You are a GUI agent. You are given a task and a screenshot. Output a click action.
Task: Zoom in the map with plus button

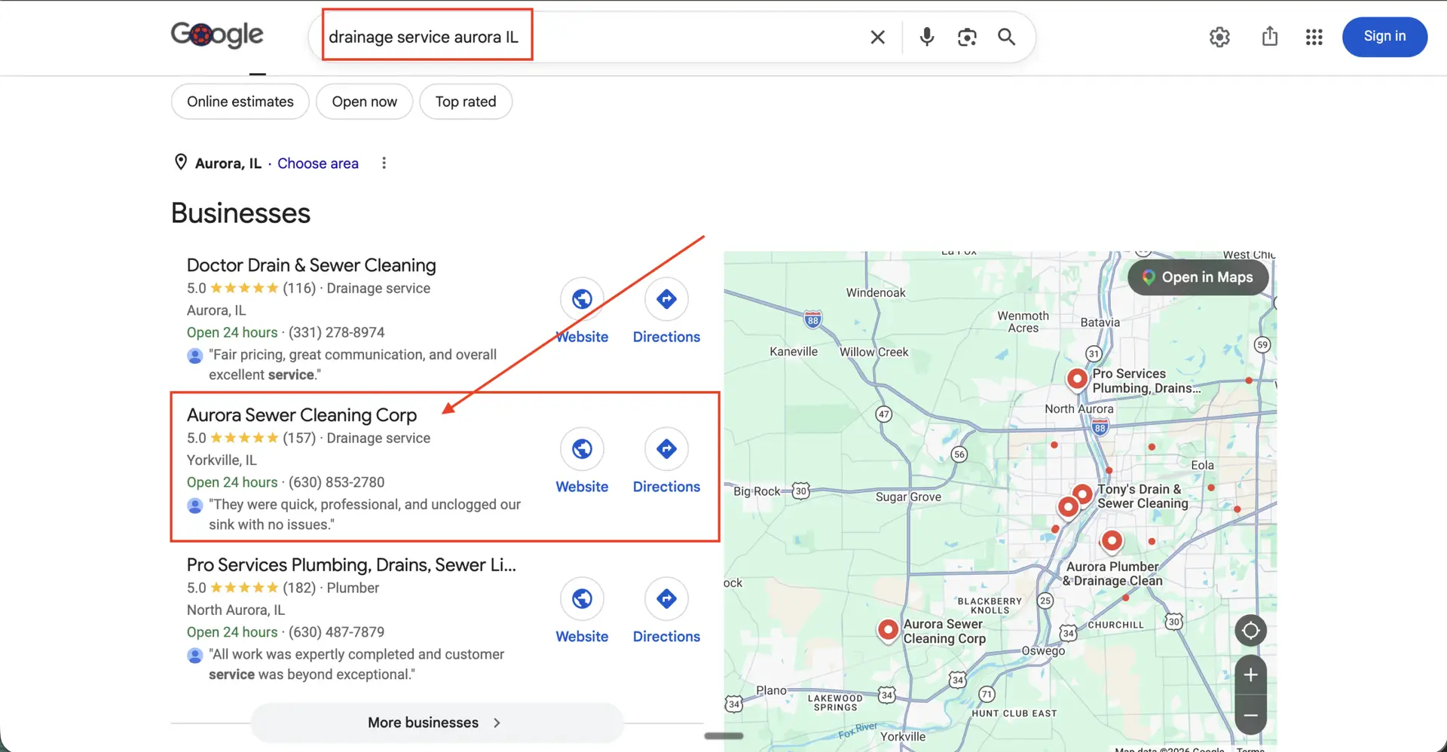coord(1251,675)
